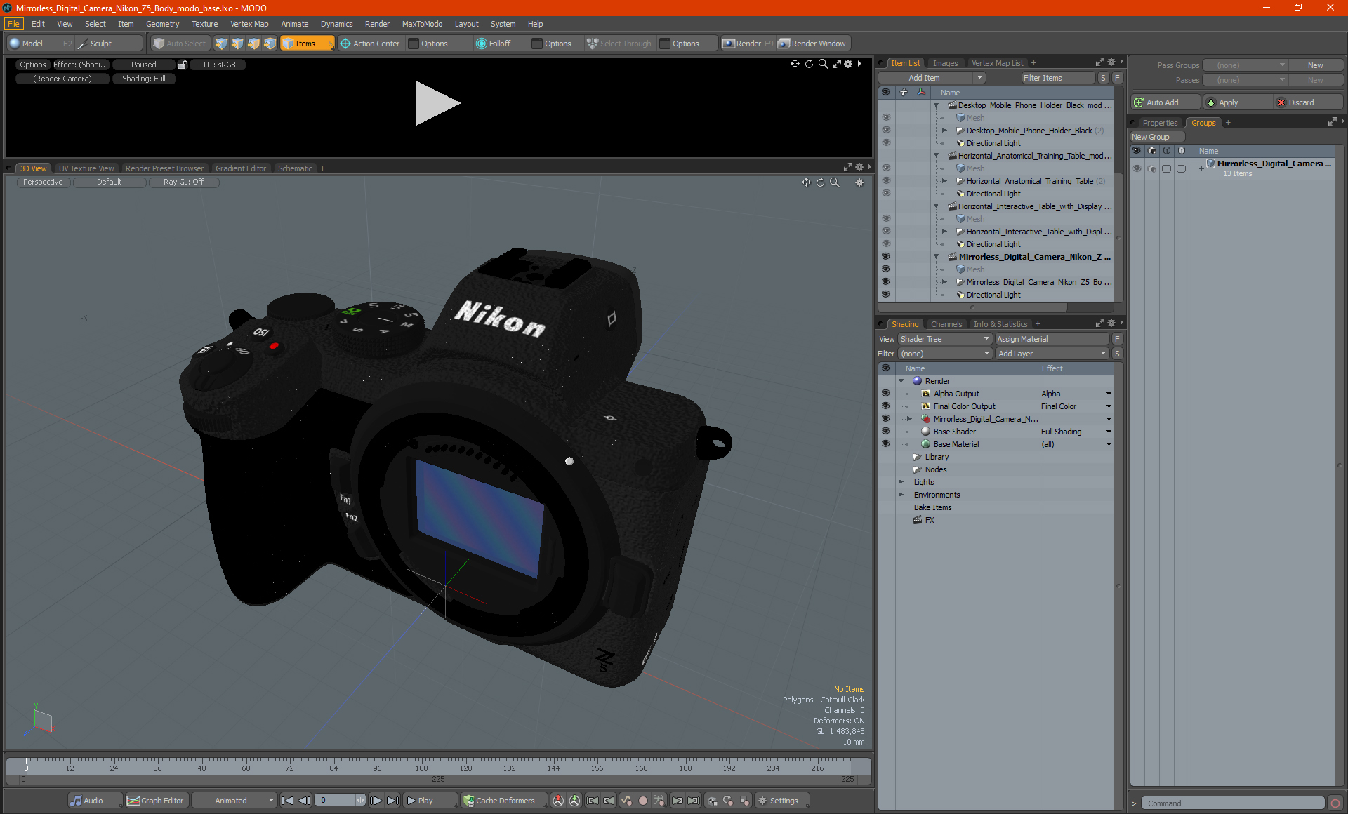The width and height of the screenshot is (1348, 814).
Task: Open the Animated keying dropdown
Action: 234,801
